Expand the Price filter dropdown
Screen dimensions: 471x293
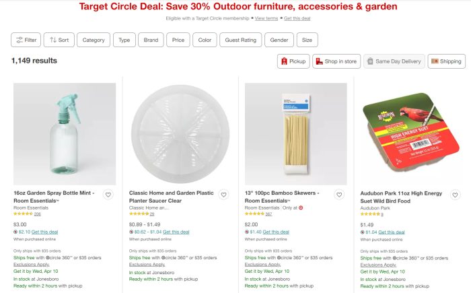[178, 40]
